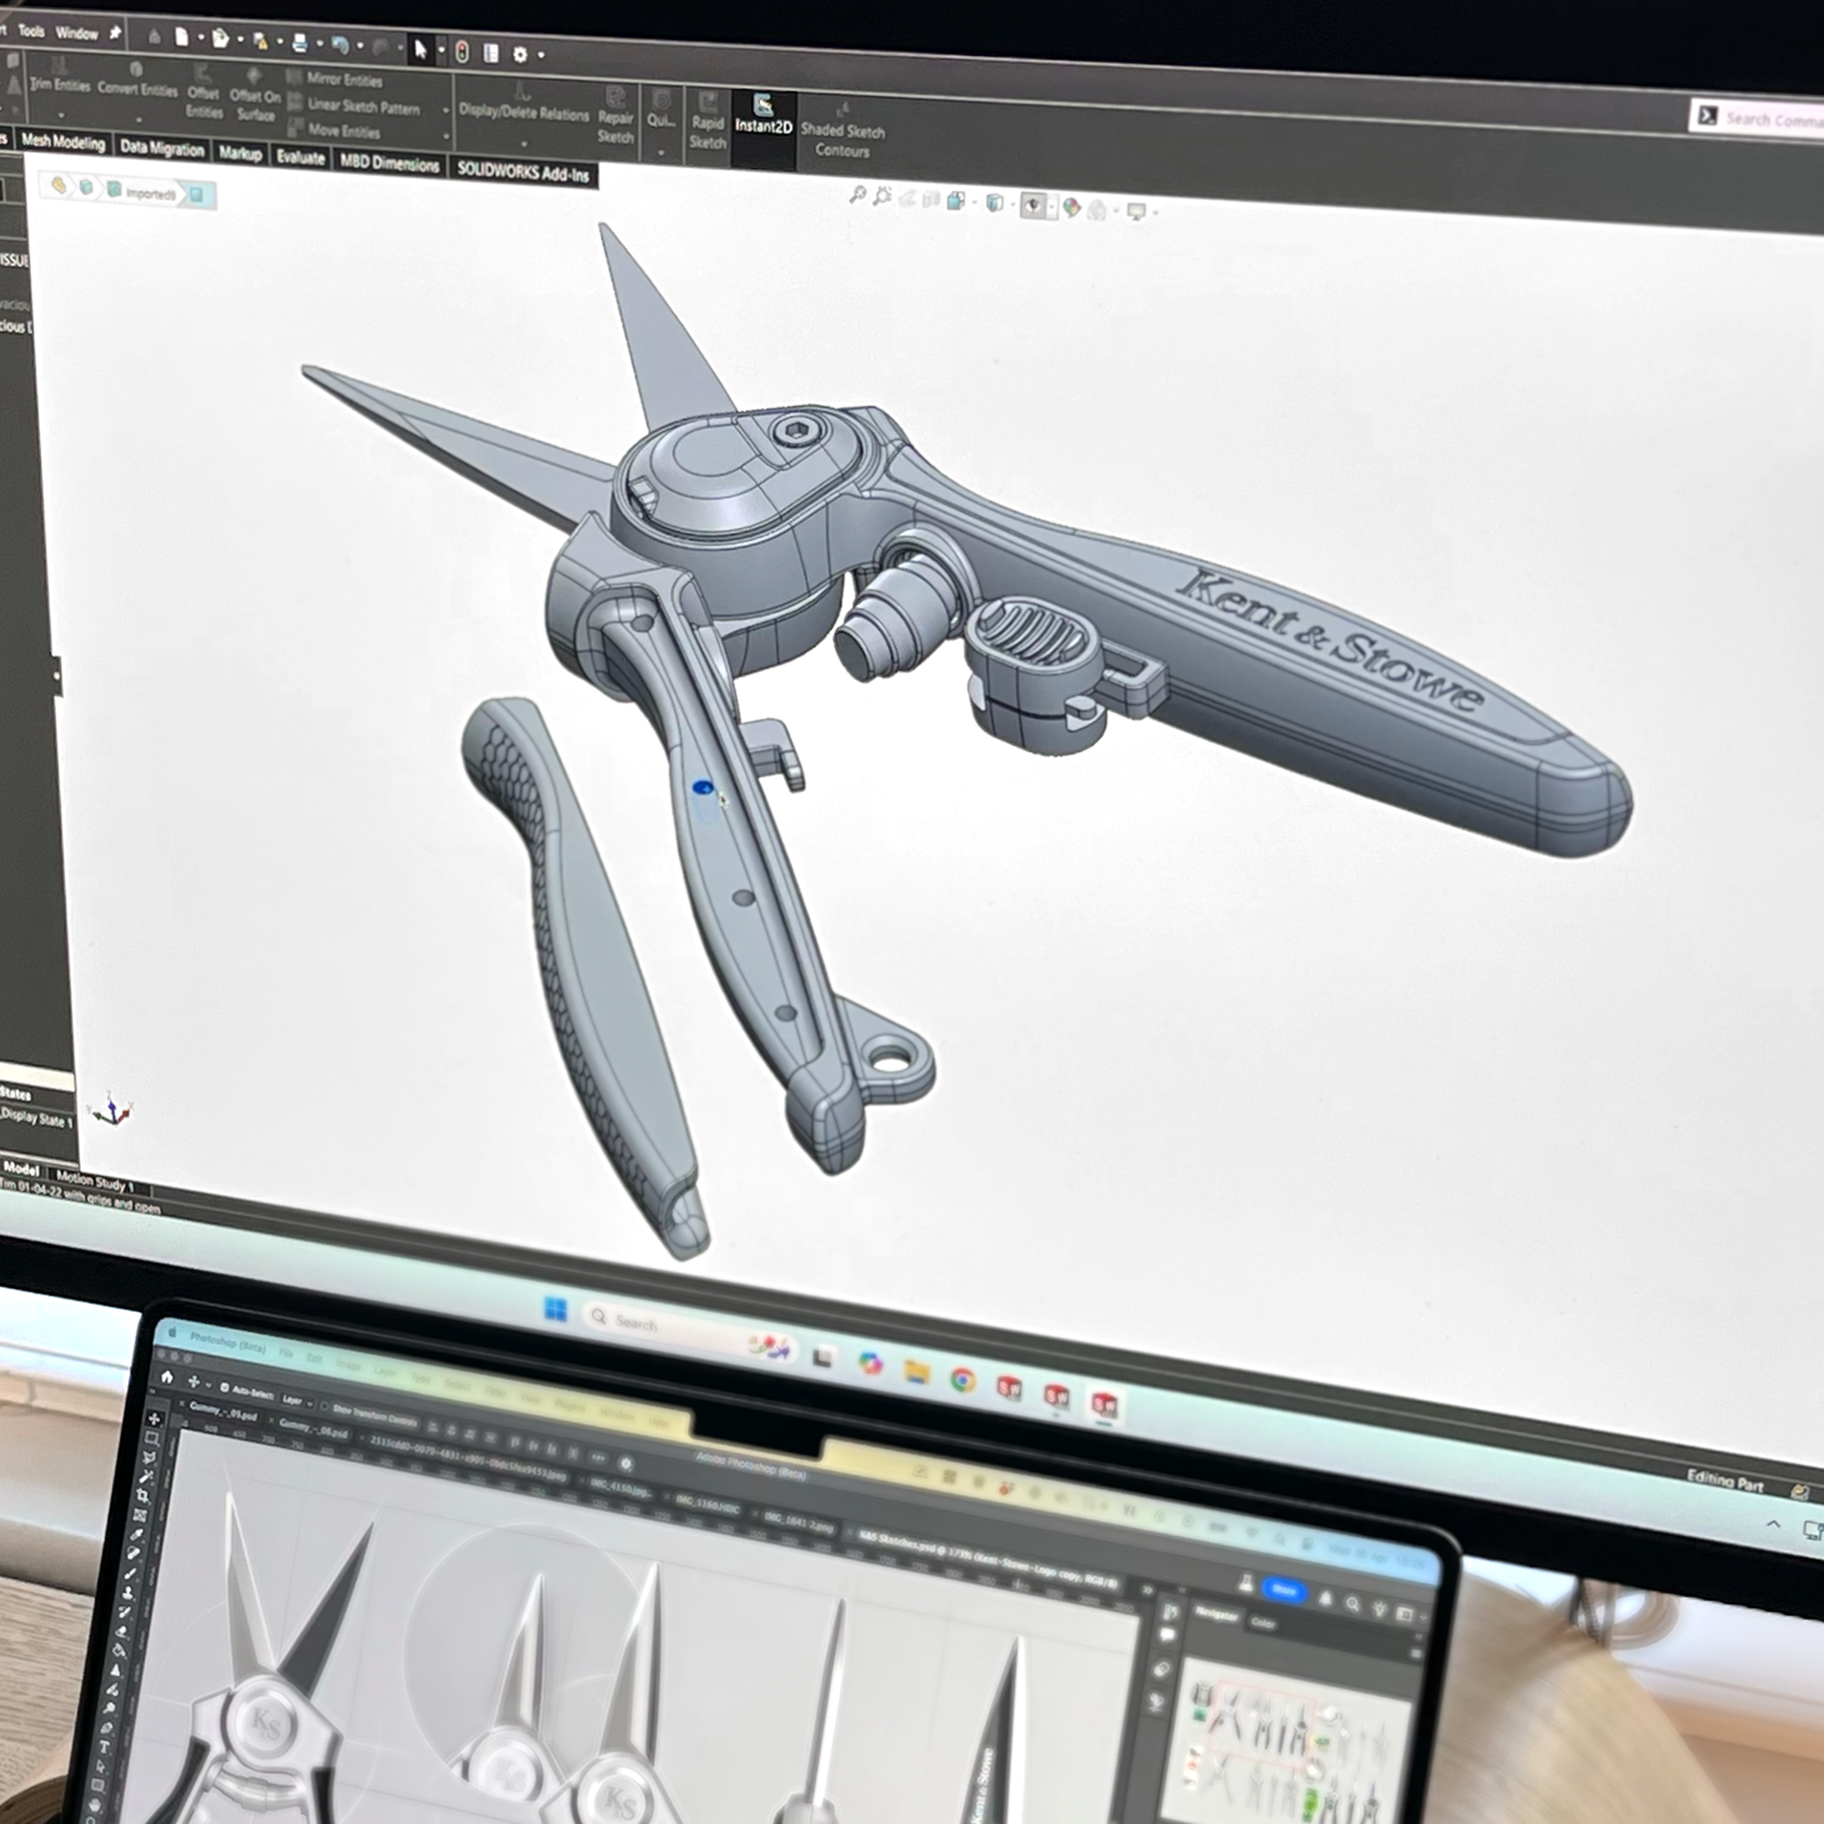Pin the SolidWorks menu bar
The image size is (1824, 1824).
[116, 33]
